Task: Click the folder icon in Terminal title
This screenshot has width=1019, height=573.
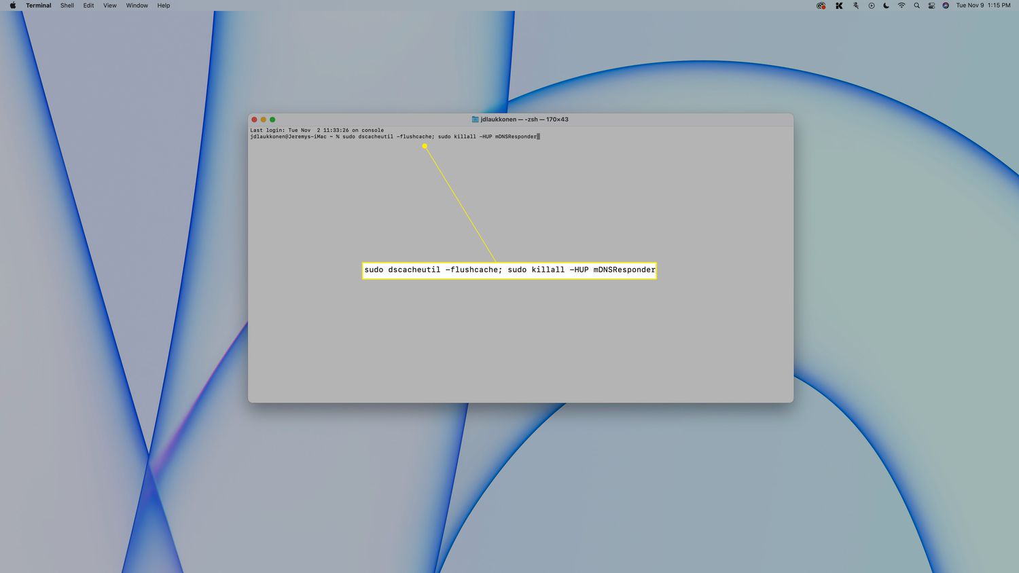Action: click(x=476, y=119)
